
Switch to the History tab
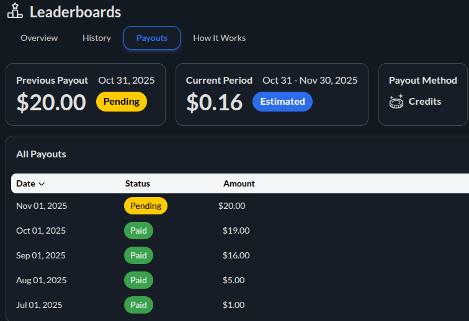(x=97, y=38)
